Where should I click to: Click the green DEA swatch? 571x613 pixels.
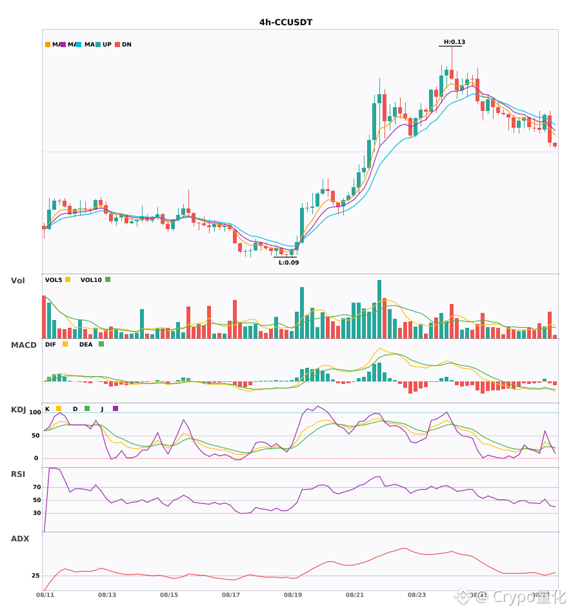[101, 344]
